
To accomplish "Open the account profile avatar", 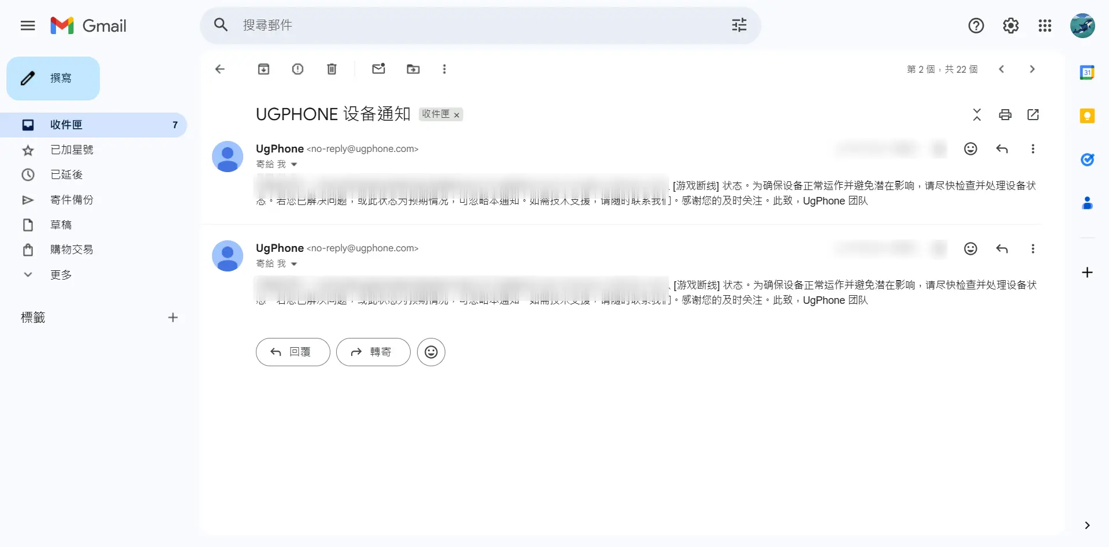I will 1082,25.
